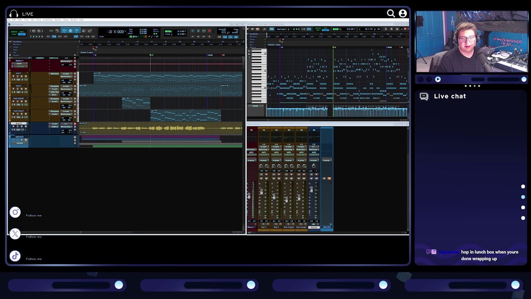Solo the Vox.02 channel in Mix window
531x299 pixels.
312,179
